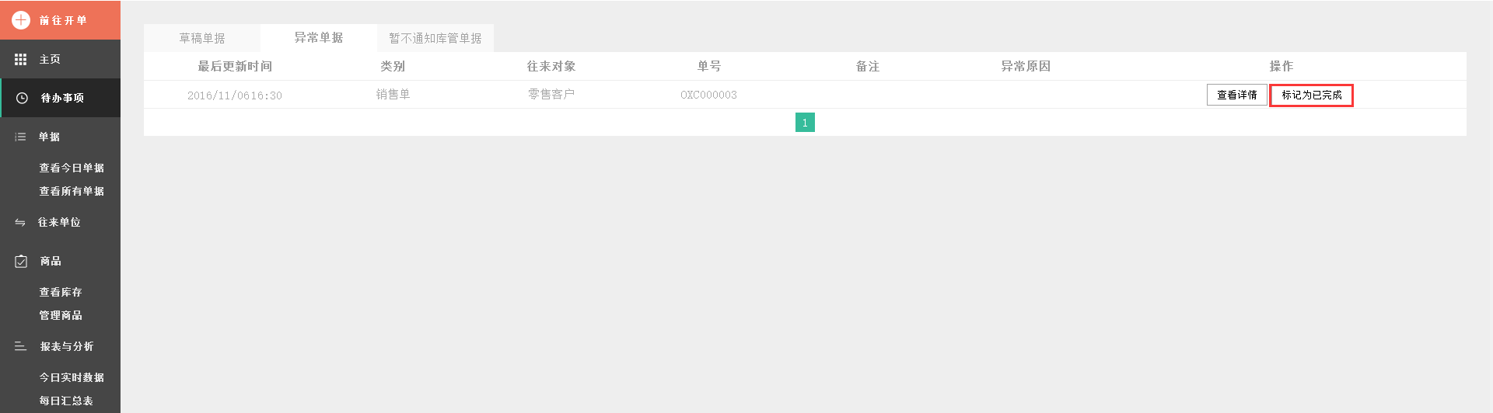Click the plus icon beside 前往开单
This screenshot has width=1493, height=413.
(x=21, y=20)
